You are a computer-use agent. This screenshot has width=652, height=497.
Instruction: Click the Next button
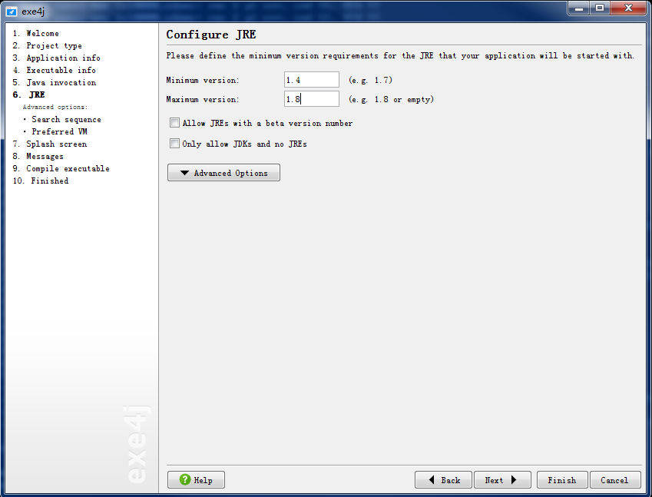coord(502,480)
